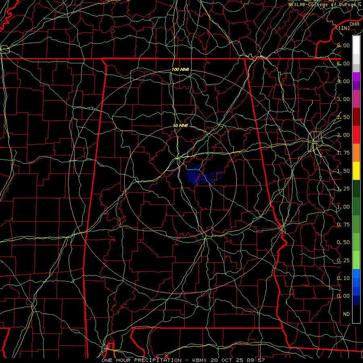Click the 2.00 legend value
The image size is (363, 363).
[343, 135]
